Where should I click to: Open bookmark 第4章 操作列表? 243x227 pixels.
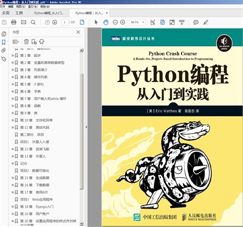click(x=34, y=77)
